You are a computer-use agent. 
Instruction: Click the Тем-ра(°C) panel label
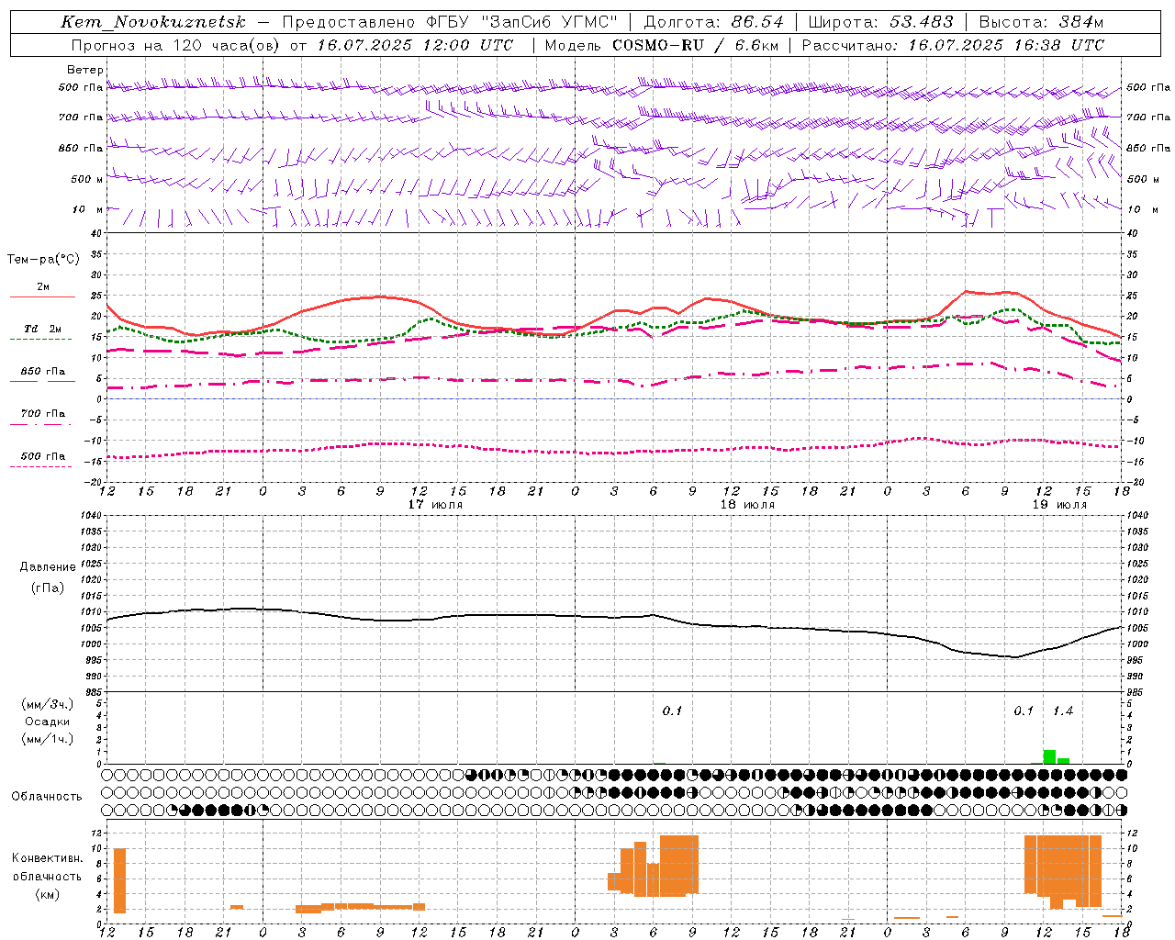(43, 260)
